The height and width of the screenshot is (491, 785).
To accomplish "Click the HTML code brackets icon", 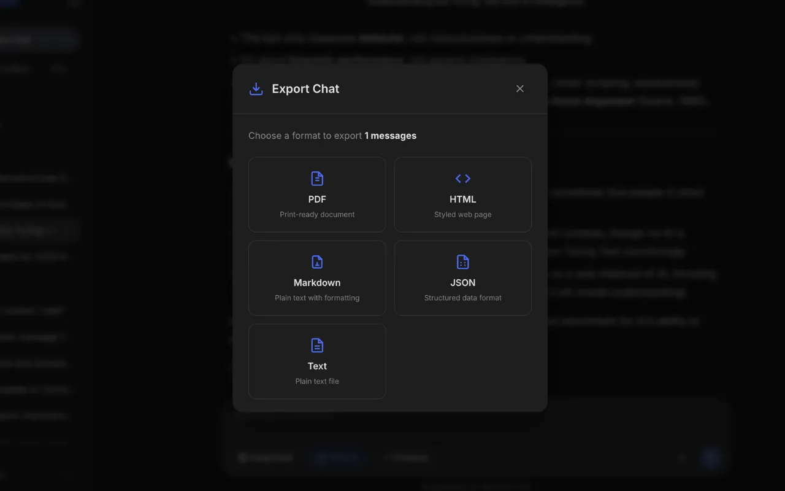I will 463,179.
